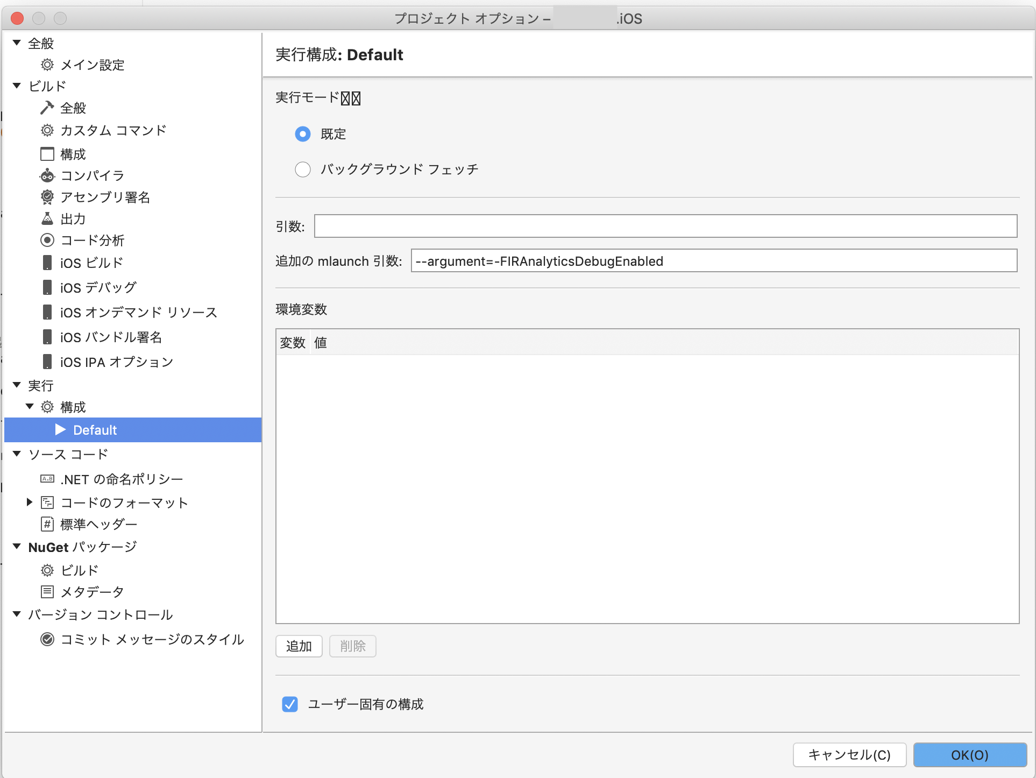This screenshot has width=1036, height=778.
Task: Click the 追加 button to add variable
Action: (299, 646)
